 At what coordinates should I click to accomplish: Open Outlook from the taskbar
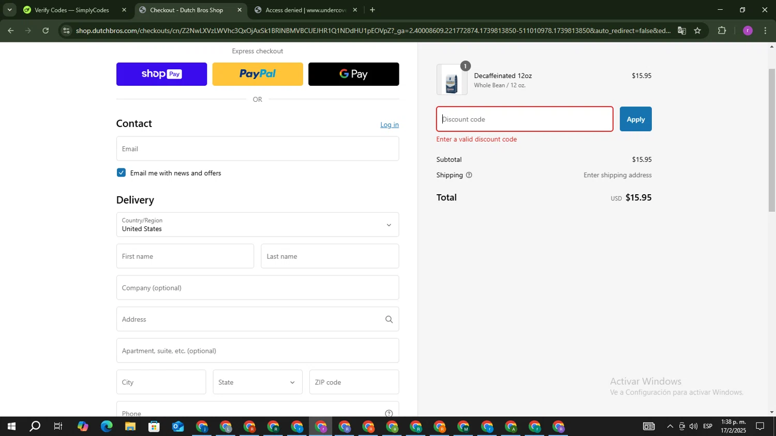(177, 427)
